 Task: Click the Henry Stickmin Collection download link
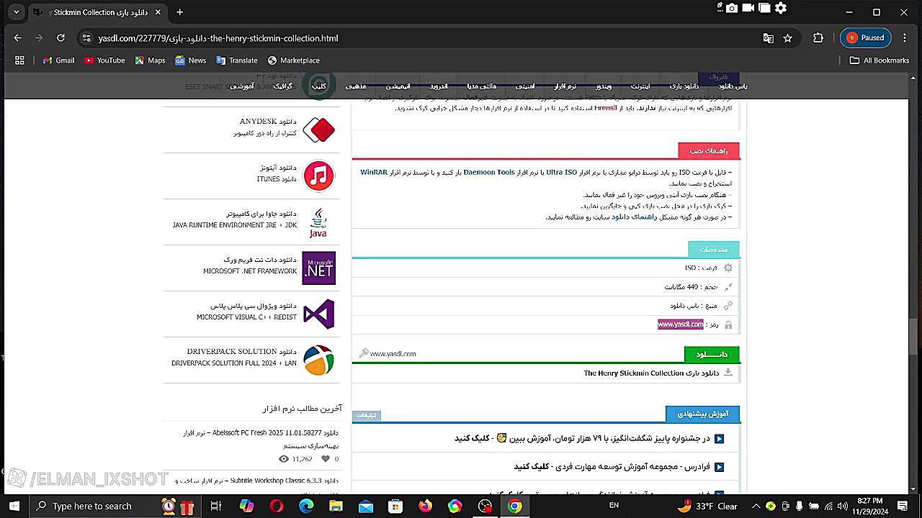click(632, 373)
